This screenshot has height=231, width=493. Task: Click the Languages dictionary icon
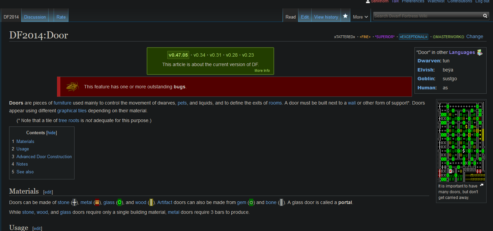click(480, 52)
